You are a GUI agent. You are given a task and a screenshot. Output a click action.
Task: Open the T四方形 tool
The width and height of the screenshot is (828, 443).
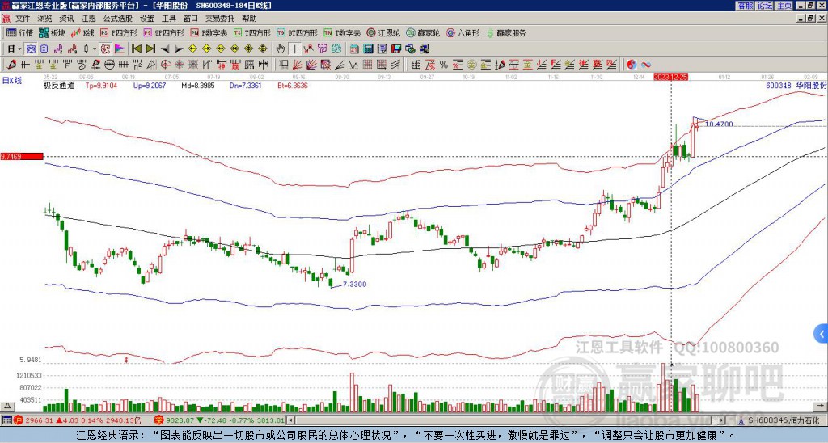pyautogui.click(x=252, y=33)
